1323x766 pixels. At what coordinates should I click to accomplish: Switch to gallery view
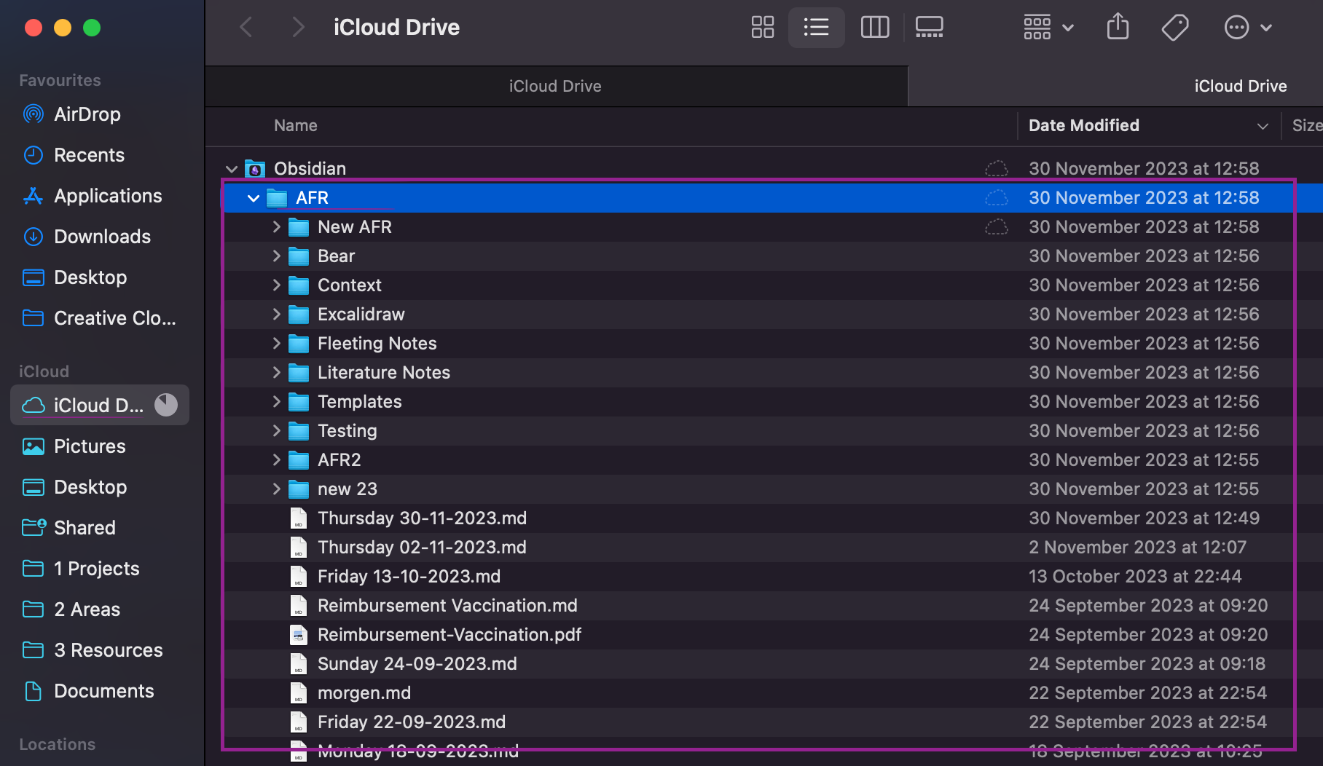pyautogui.click(x=929, y=28)
